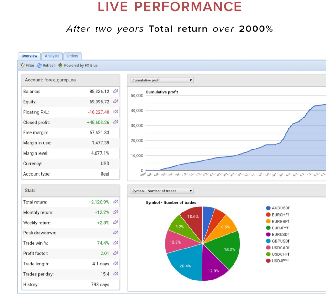Image resolution: width=331 pixels, height=304 pixels.
Task: Click the Total return value +2,126.9%
Action: 99,202
